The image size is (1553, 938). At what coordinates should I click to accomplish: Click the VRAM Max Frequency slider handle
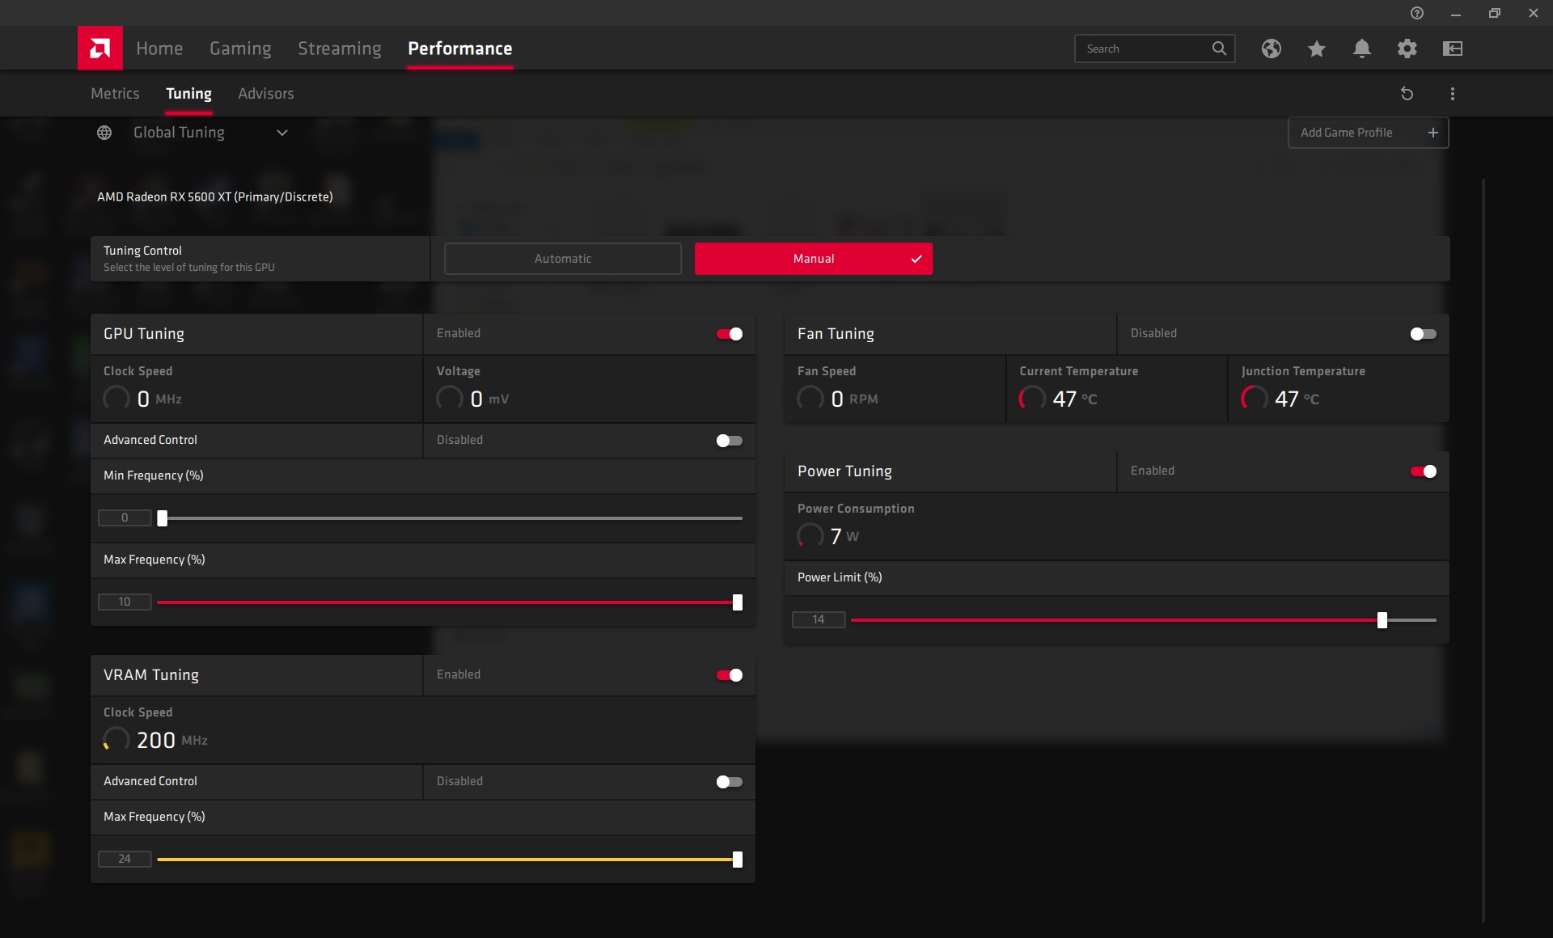(x=738, y=860)
